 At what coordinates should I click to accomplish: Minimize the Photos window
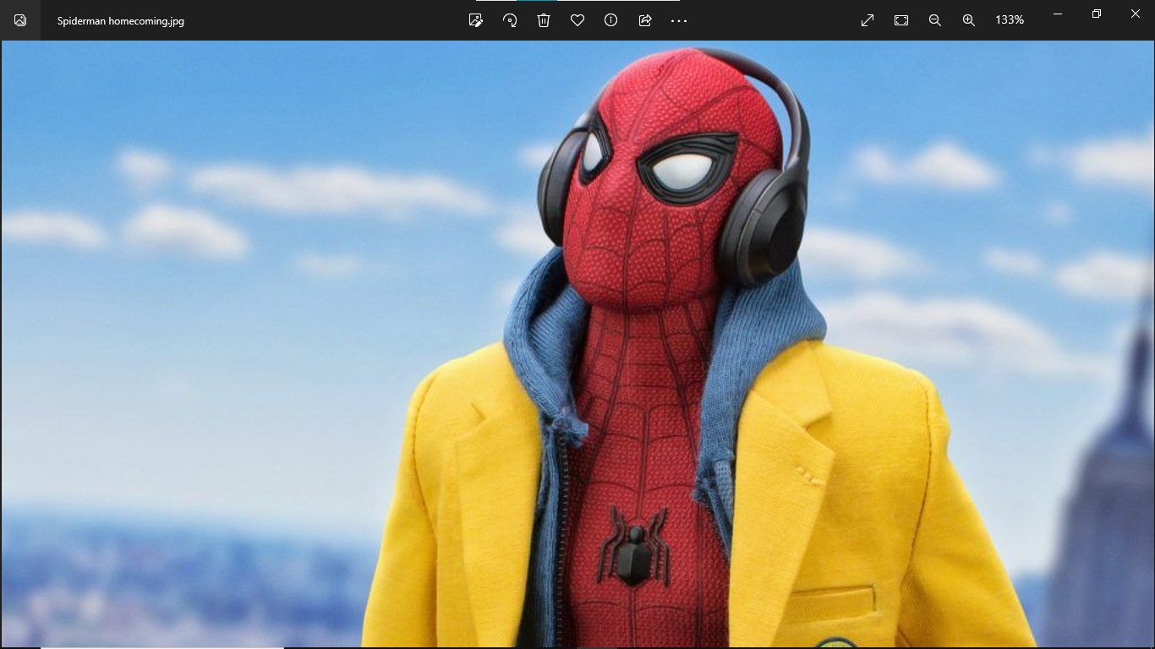coord(1058,14)
